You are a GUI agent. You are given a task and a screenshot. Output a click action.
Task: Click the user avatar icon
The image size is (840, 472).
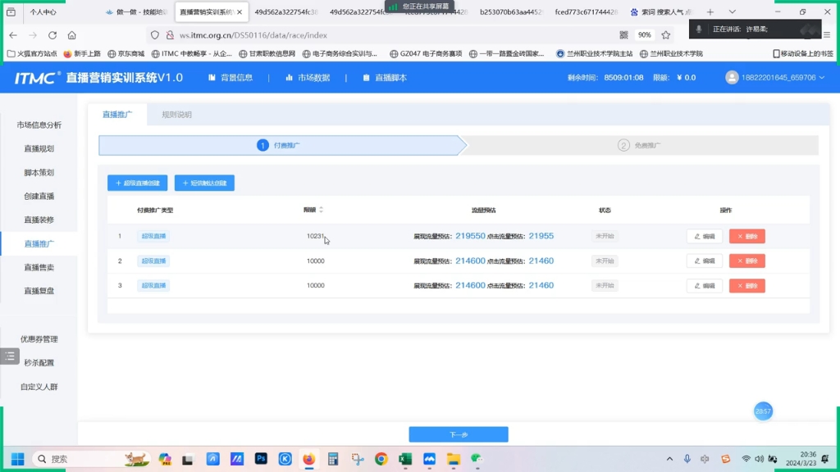[731, 78]
